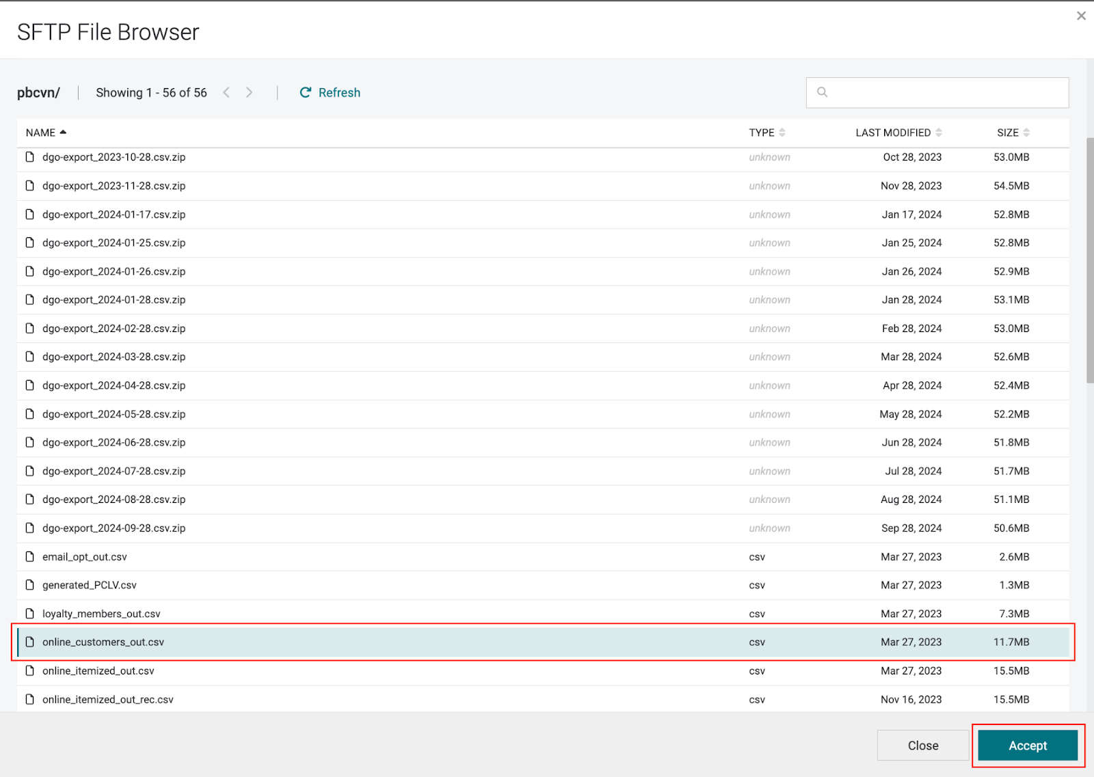Go to previous page of results
This screenshot has height=777, width=1094.
tap(226, 92)
